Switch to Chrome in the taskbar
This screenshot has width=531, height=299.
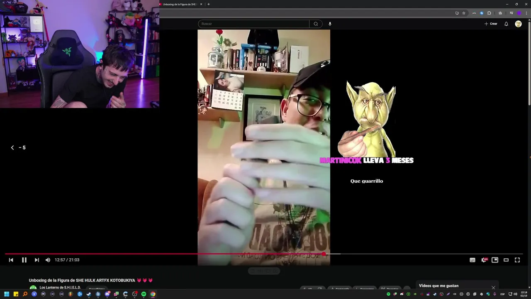[x=153, y=294]
